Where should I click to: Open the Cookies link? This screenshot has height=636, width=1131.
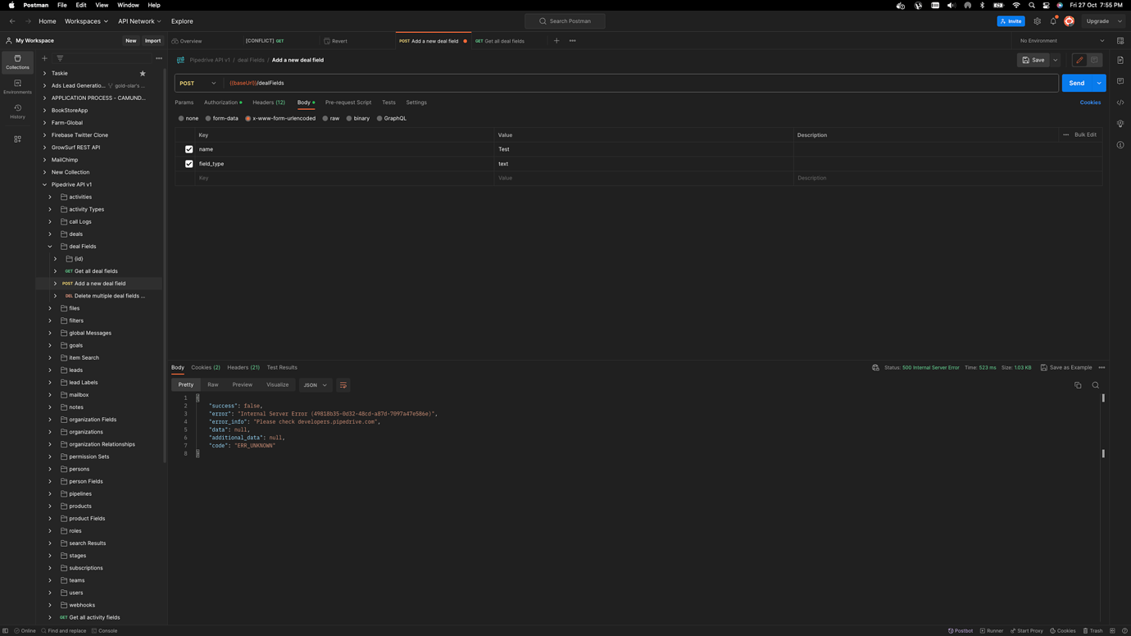[x=1090, y=102]
